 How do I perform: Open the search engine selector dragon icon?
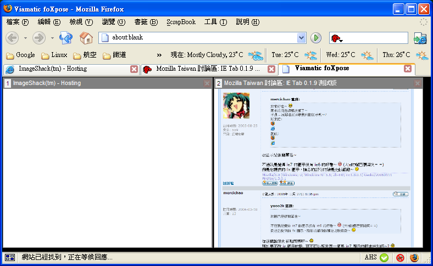[336, 38]
